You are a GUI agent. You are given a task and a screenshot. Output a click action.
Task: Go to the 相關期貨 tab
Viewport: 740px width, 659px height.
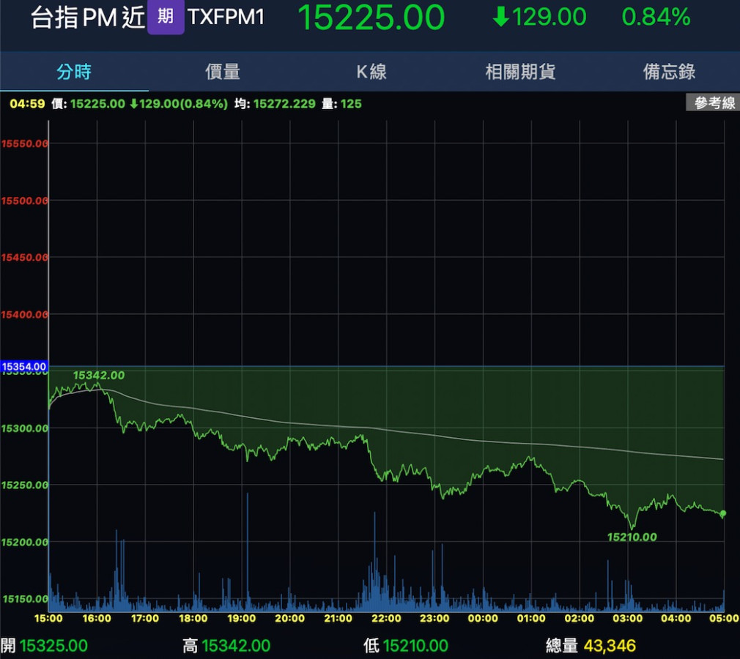click(x=520, y=72)
